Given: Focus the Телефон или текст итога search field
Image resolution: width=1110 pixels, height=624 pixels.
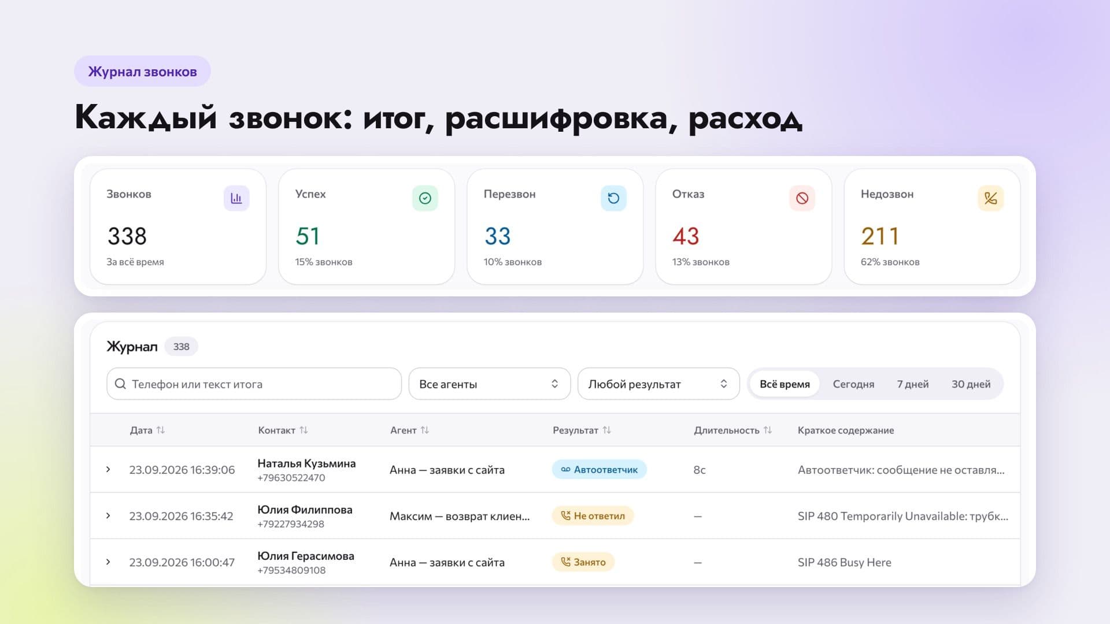Looking at the screenshot, I should (254, 384).
